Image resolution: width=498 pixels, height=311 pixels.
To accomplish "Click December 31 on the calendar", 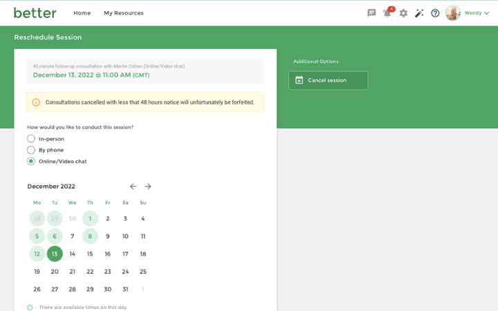I will coord(125,289).
